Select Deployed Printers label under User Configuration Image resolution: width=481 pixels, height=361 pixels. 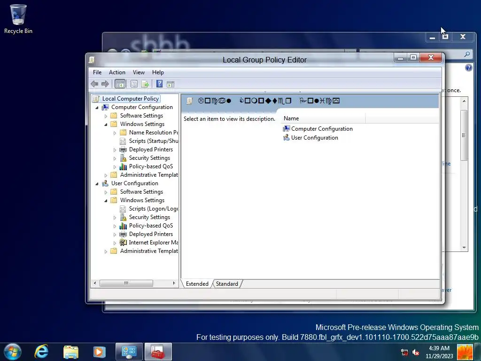pos(151,234)
